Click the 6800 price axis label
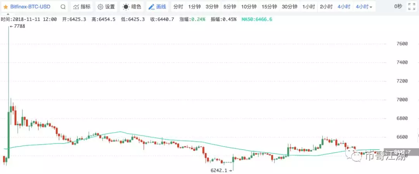This screenshot has height=174, width=419. coord(402,118)
